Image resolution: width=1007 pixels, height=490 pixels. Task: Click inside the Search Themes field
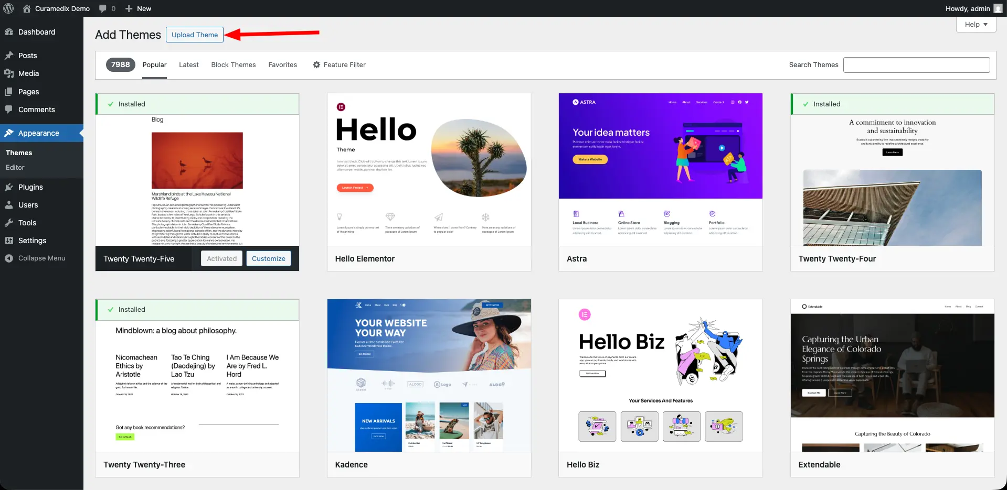pyautogui.click(x=916, y=64)
